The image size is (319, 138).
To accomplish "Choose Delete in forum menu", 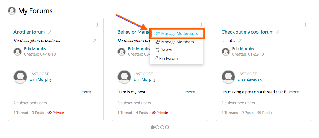I will 166,50.
